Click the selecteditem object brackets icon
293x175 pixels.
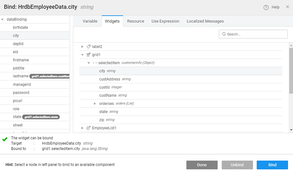[x=95, y=63]
